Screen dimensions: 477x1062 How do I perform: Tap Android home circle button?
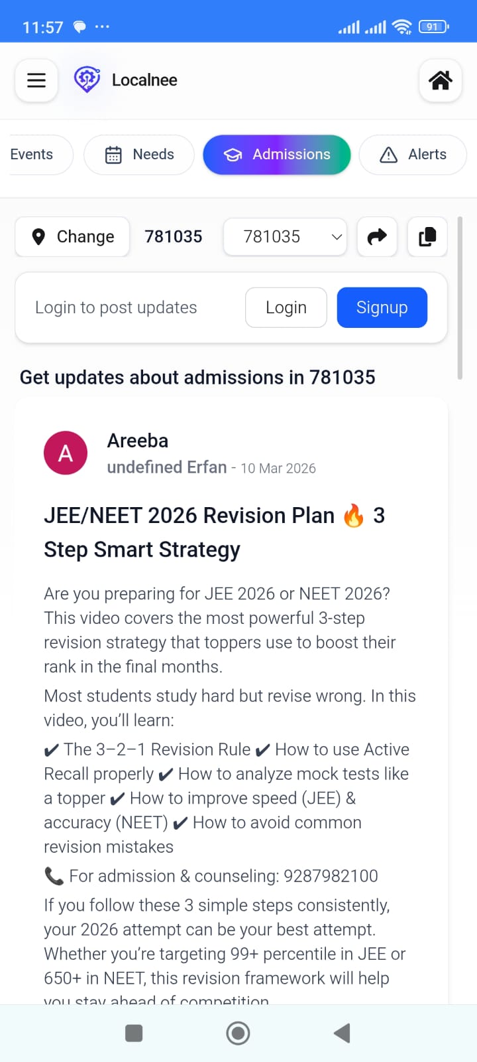(x=238, y=1033)
